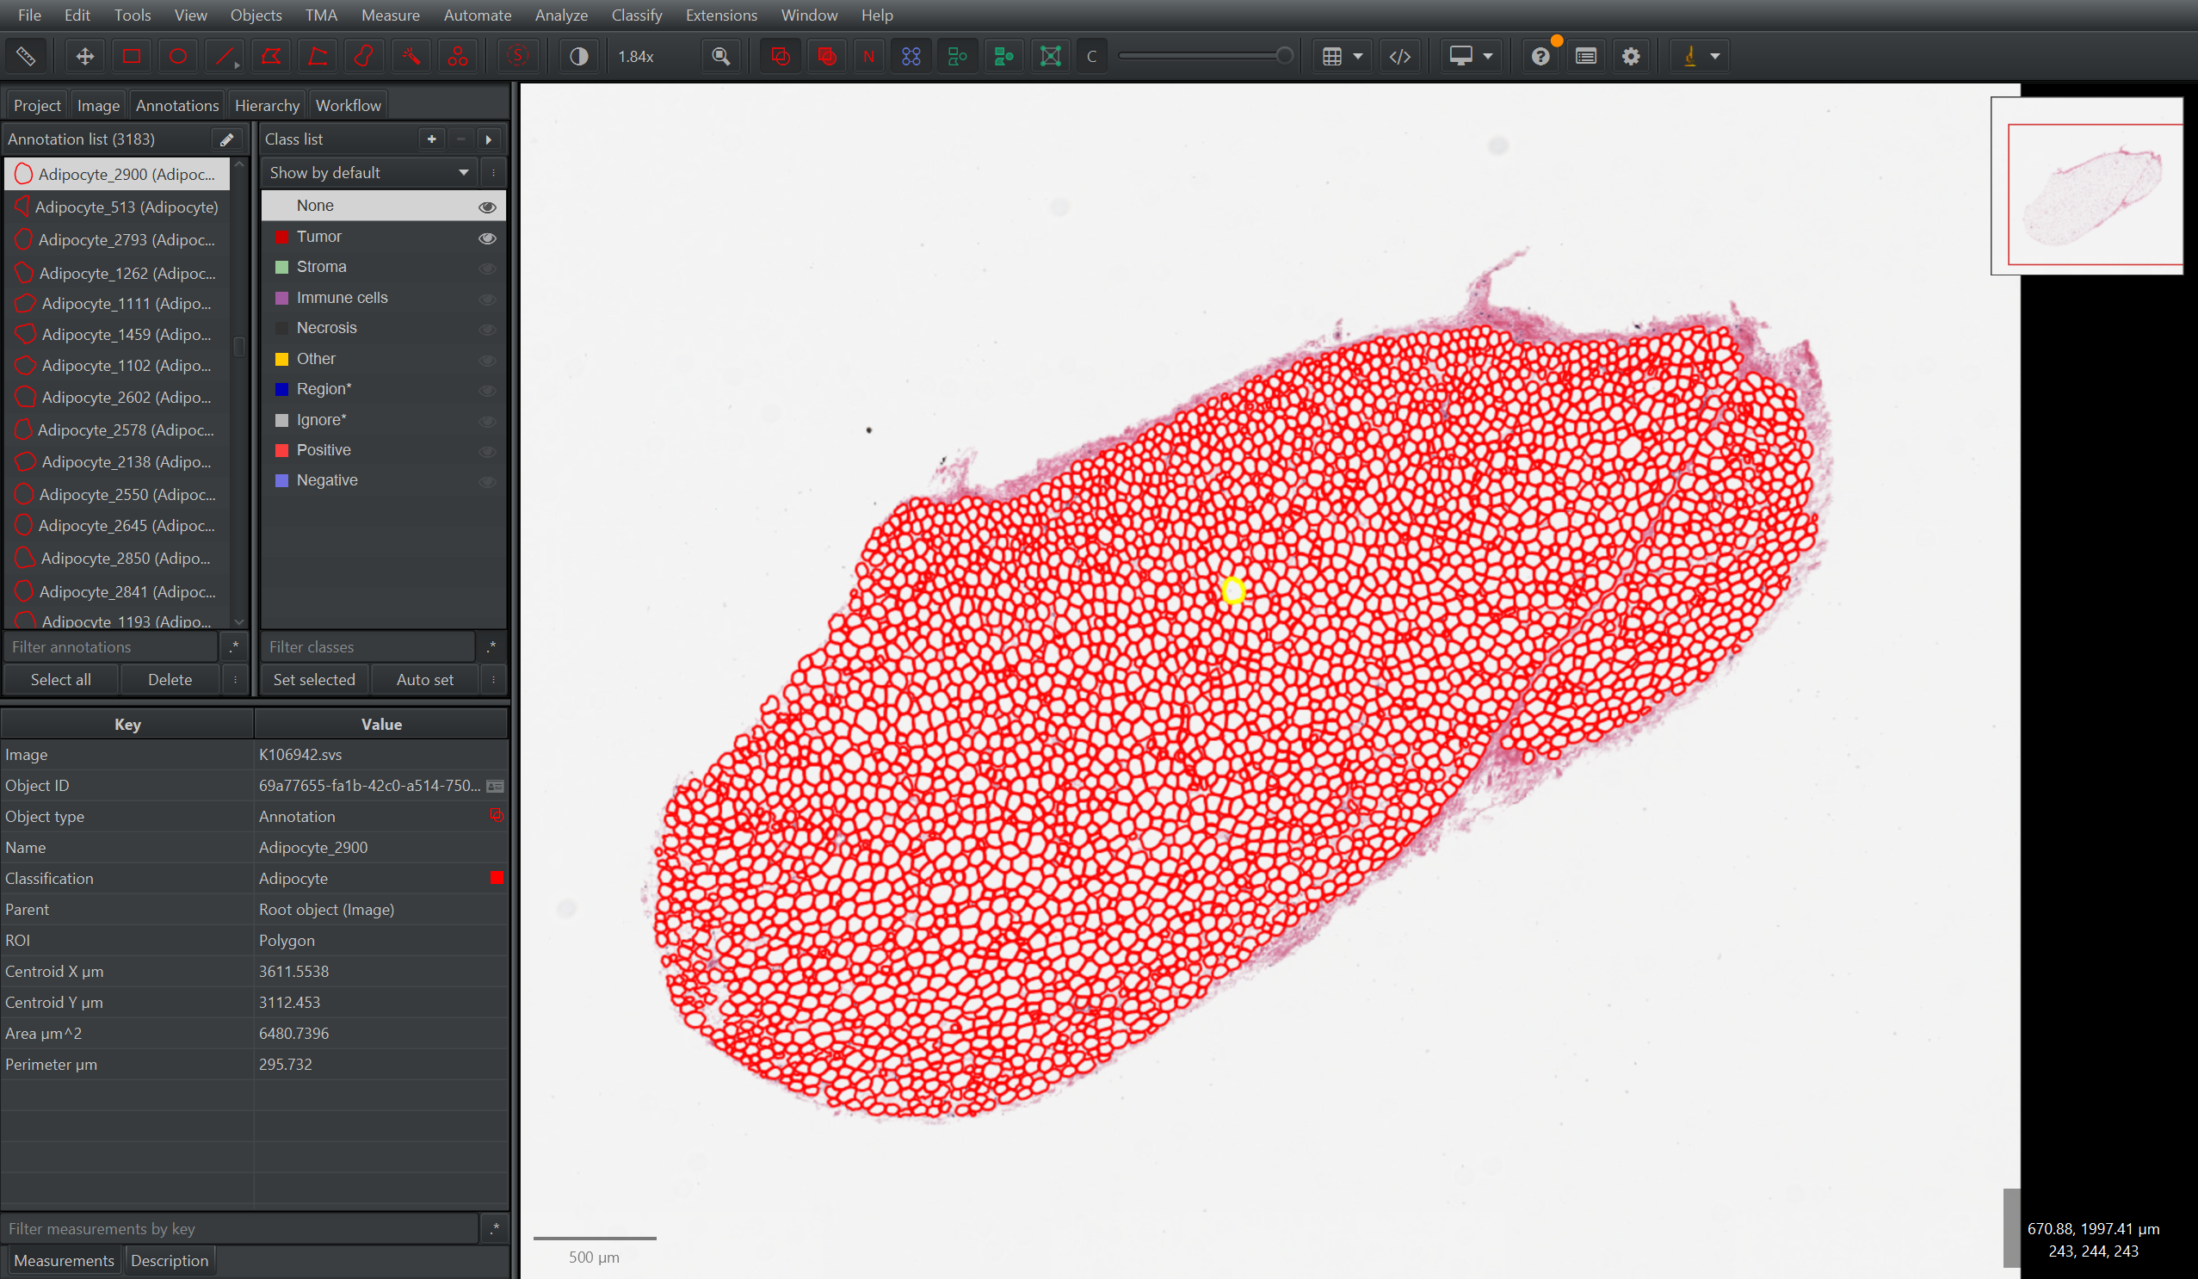
Task: Click the Select all button
Action: point(61,680)
